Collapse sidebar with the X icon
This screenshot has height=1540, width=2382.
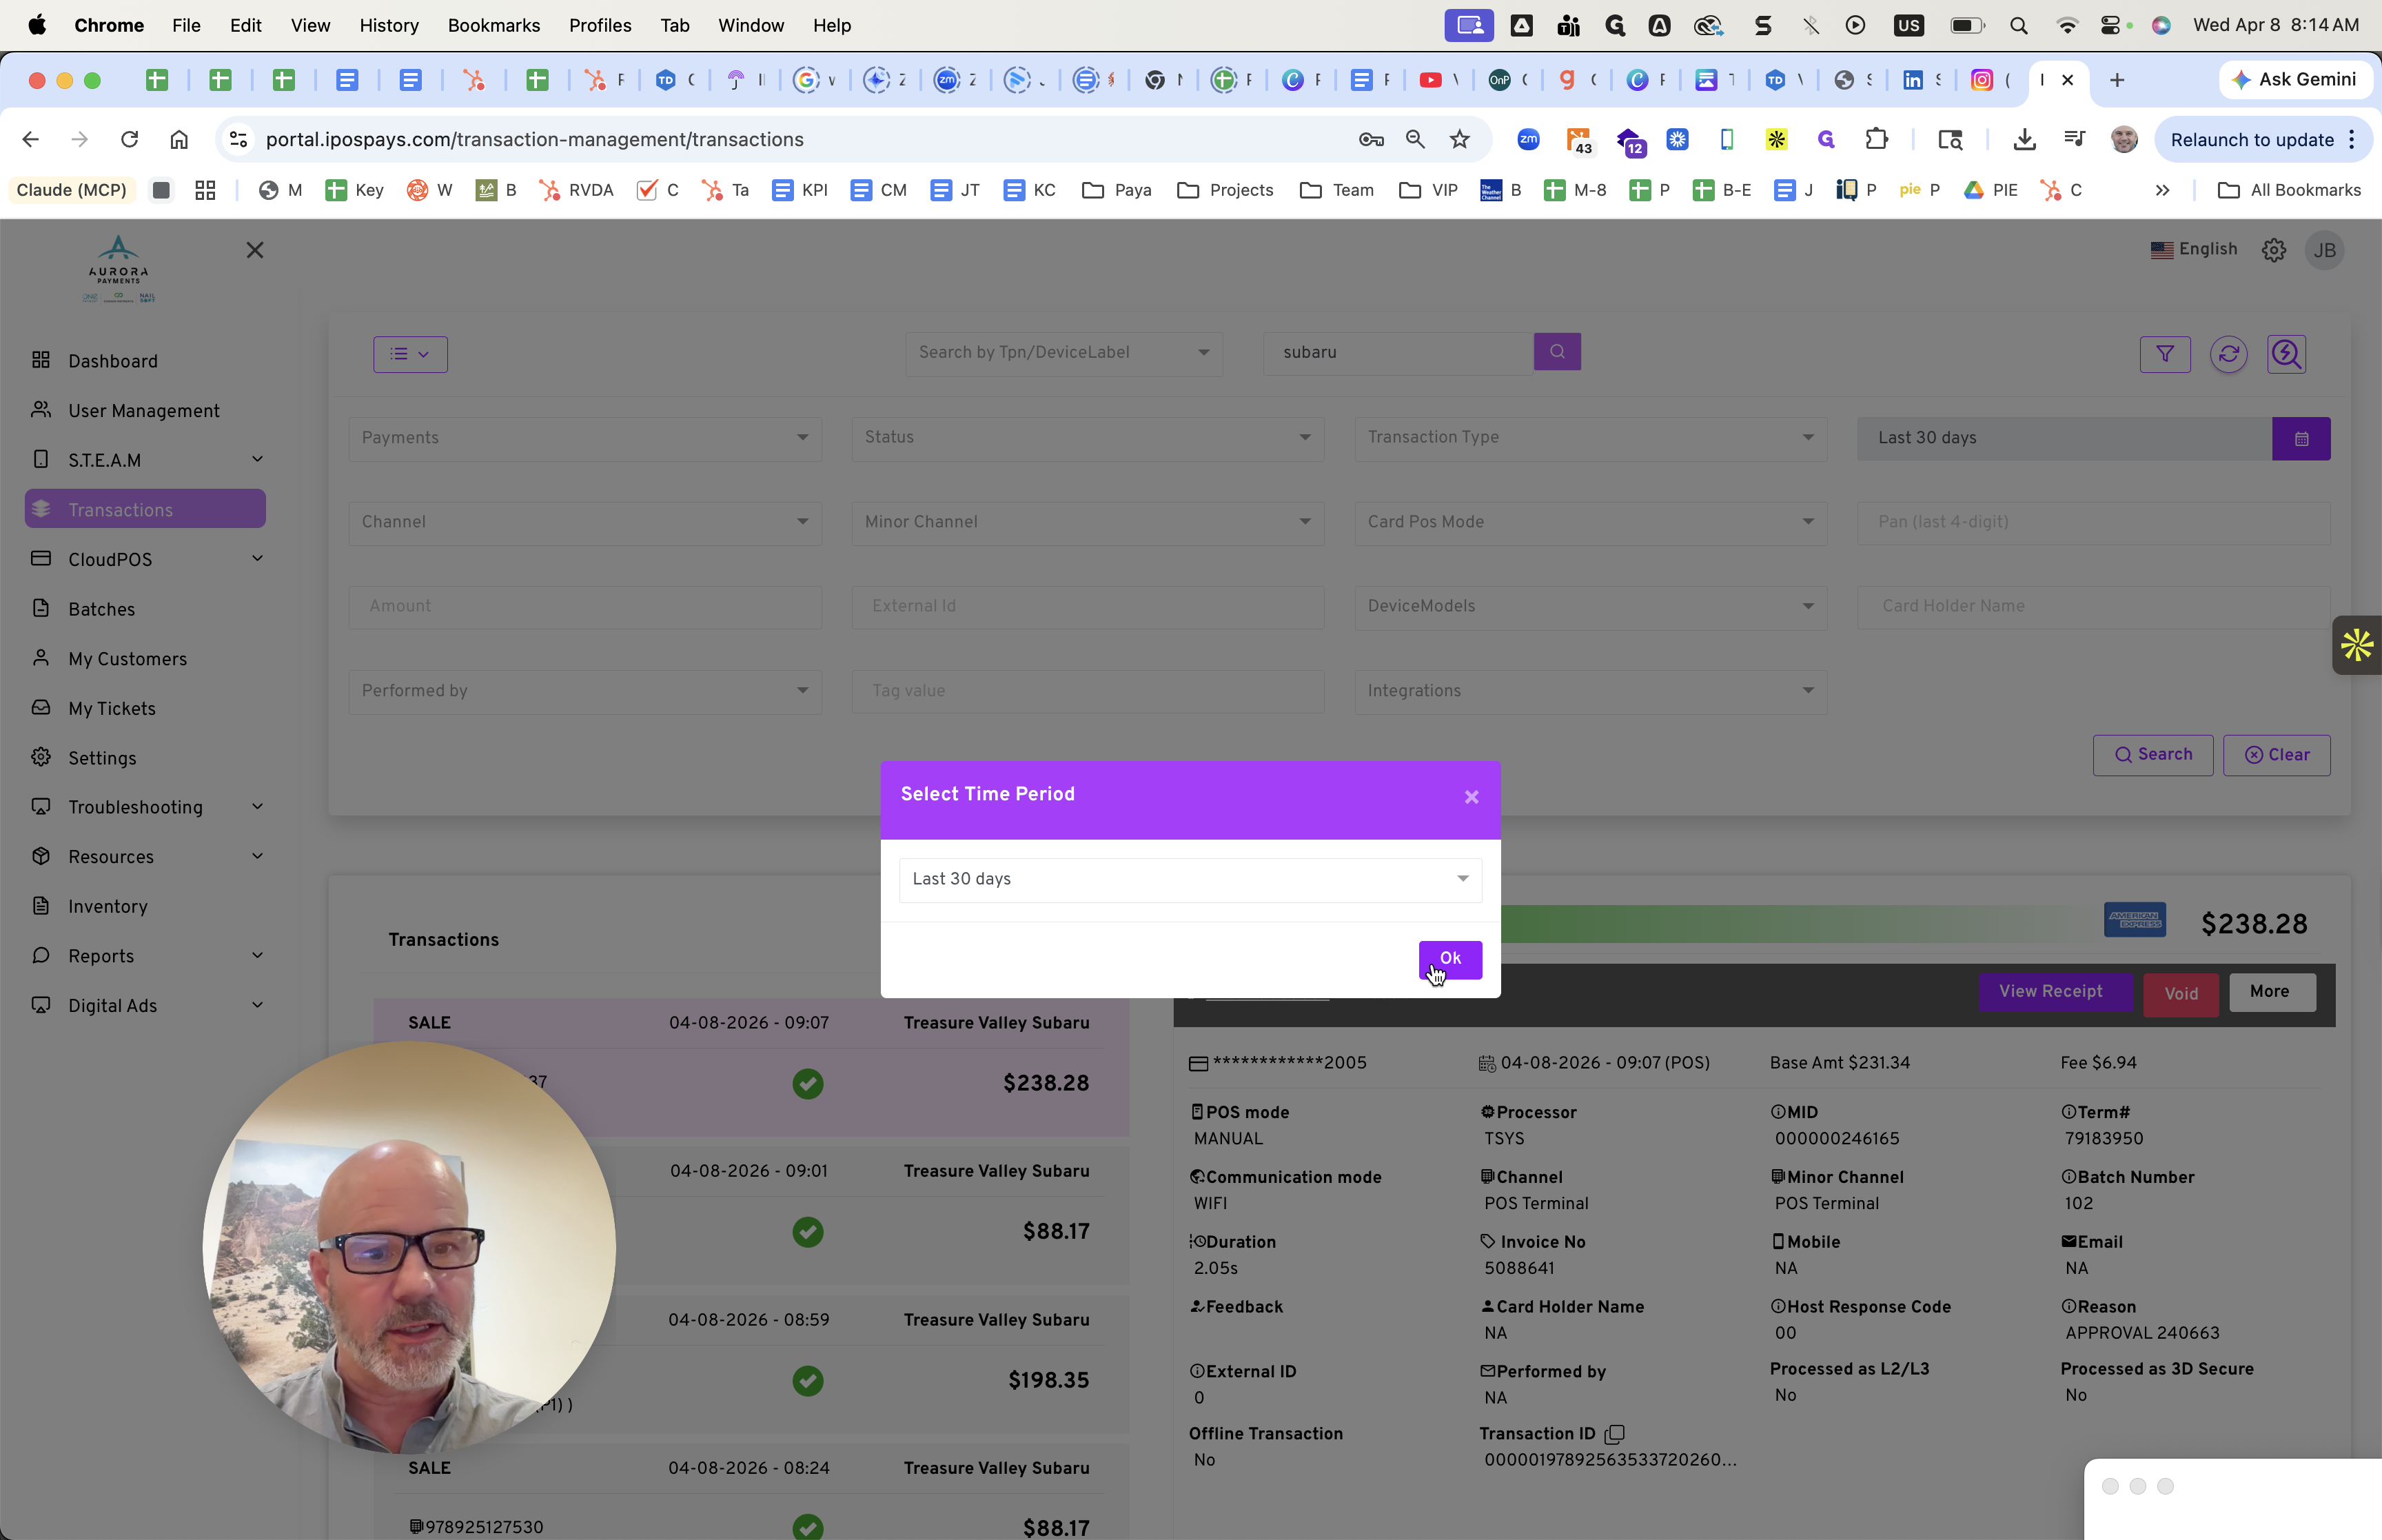pyautogui.click(x=255, y=250)
